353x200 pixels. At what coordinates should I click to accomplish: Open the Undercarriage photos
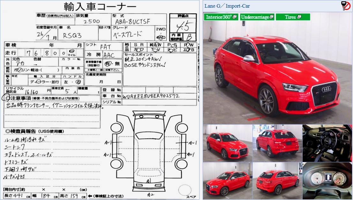point(255,17)
